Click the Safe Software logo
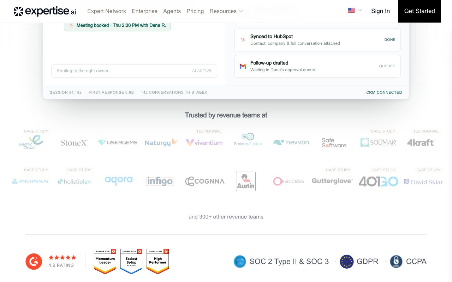Image resolution: width=452 pixels, height=282 pixels. pyautogui.click(x=334, y=142)
